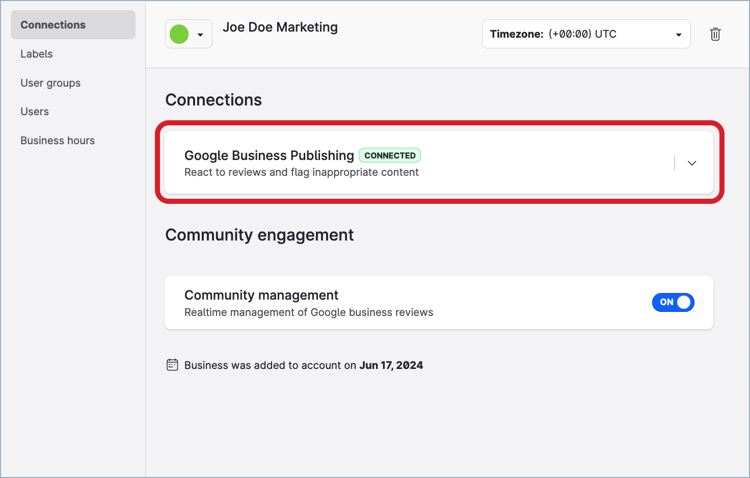Go to User groups in sidebar
Screen dimensions: 750x478
click(x=50, y=83)
